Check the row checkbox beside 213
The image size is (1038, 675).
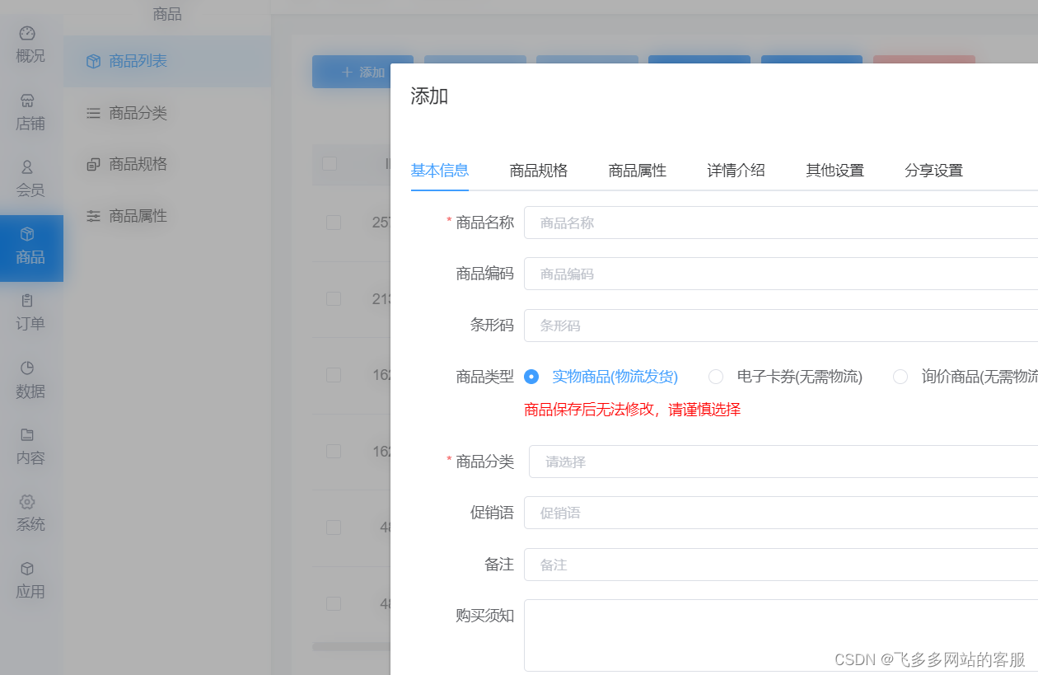click(x=334, y=298)
